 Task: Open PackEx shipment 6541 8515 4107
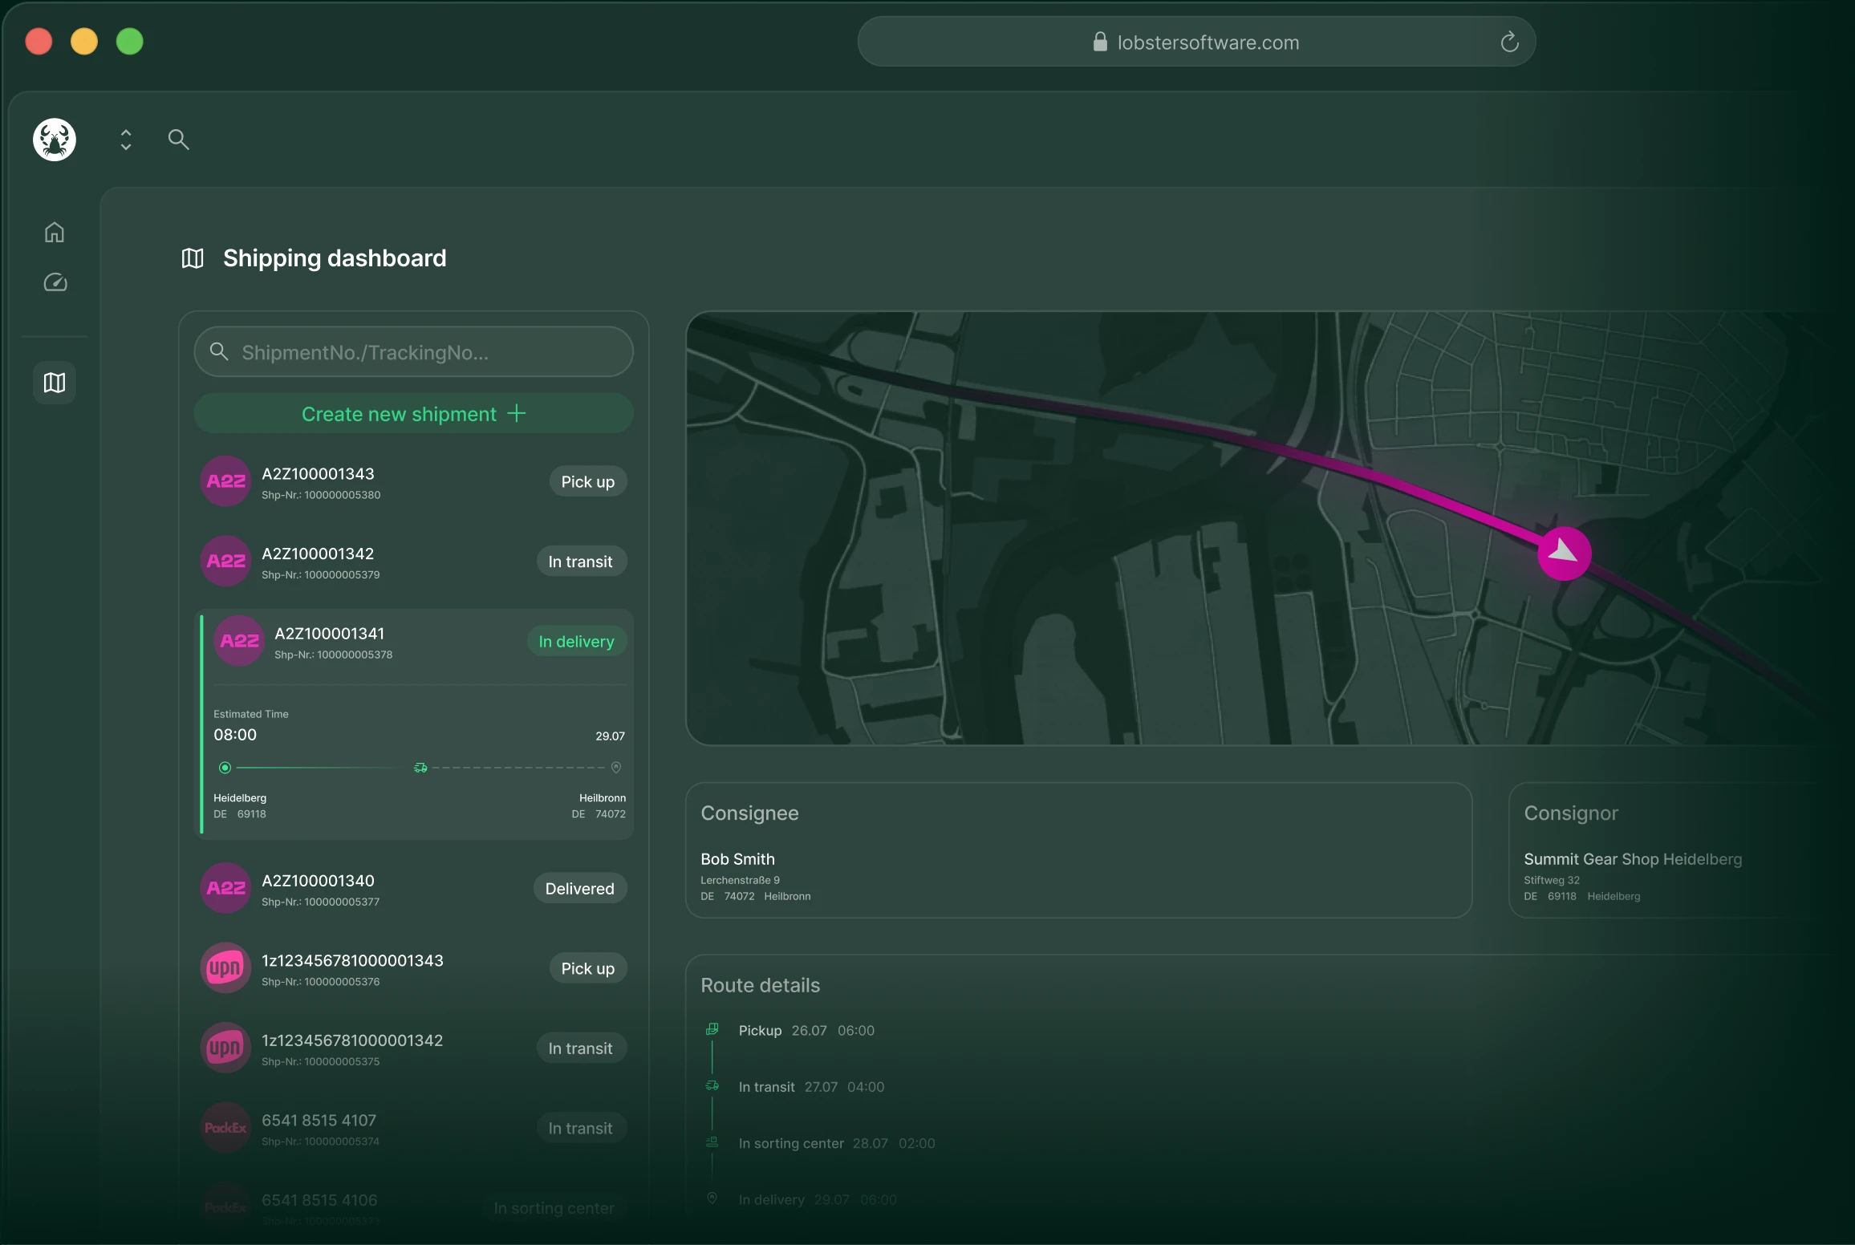(414, 1128)
